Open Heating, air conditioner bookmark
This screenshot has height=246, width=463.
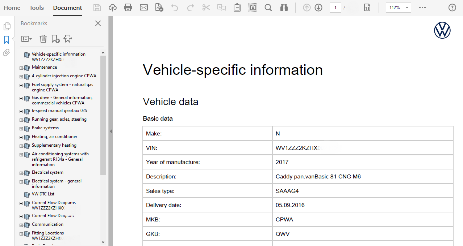[54, 137]
